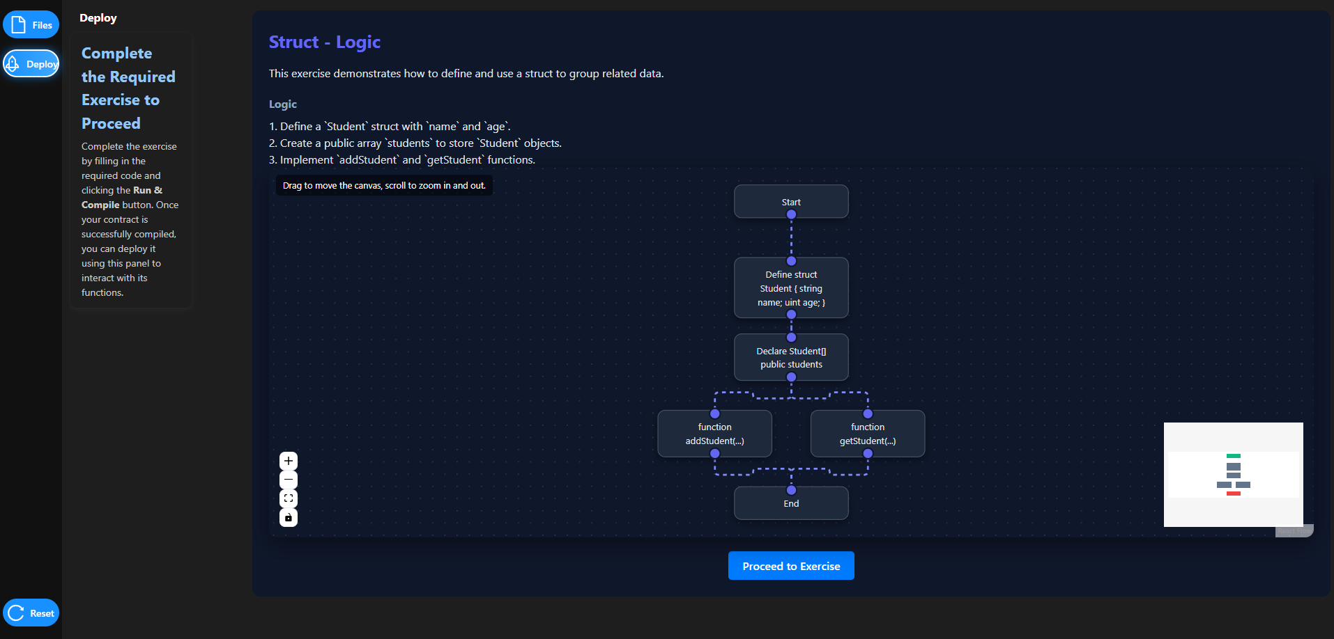Select the function addStudent node
Viewport: 1334px width, 639px height.
coord(714,434)
